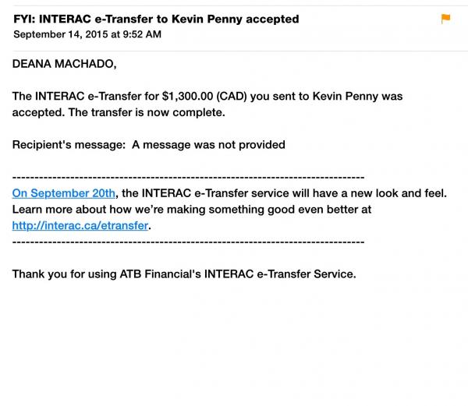The image size is (468, 406).
Task: Click the ATB Financial thank-you line
Action: 184,274
